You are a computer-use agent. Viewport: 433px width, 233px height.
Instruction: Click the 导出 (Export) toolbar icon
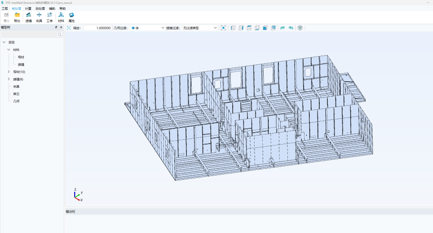(17, 17)
